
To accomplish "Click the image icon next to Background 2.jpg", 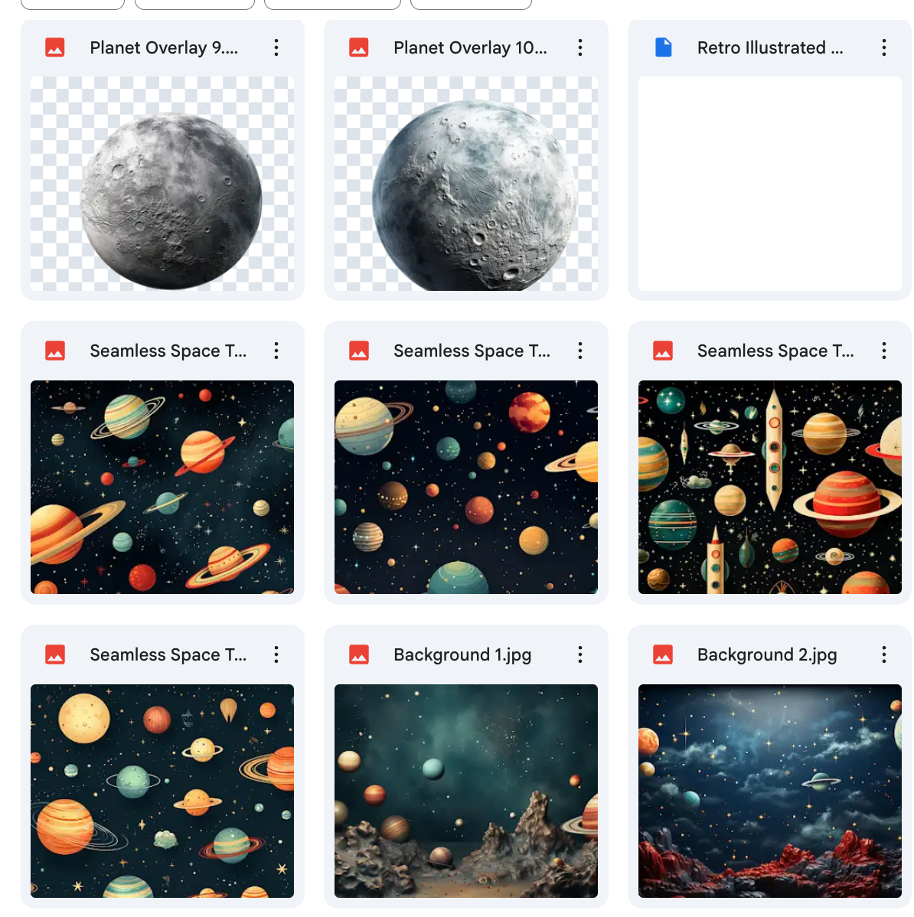I will [x=663, y=654].
